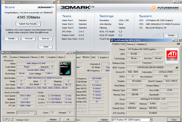Click the ATI CrossFire Disabled field
This screenshot has width=182, height=122.
153,113
